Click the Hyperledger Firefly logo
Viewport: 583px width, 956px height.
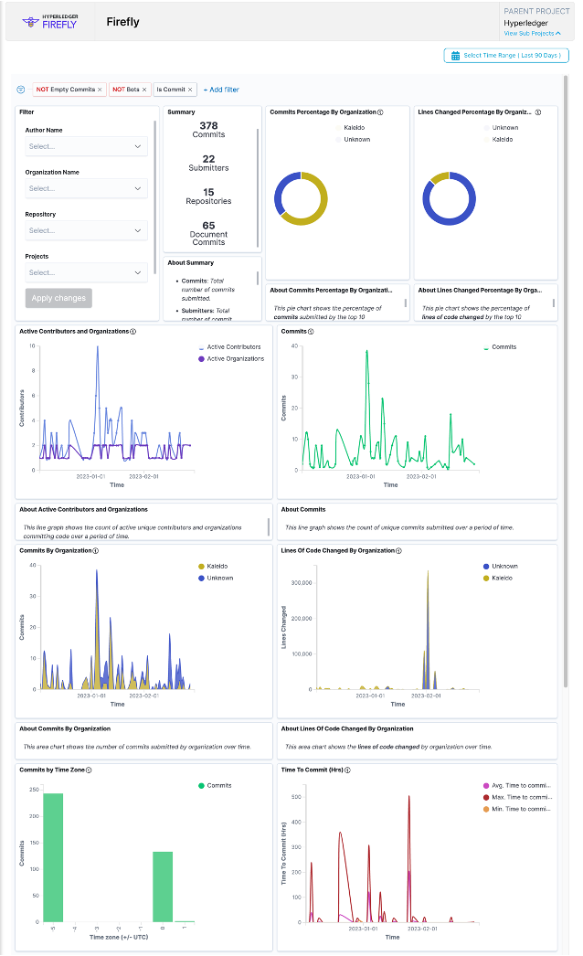[x=49, y=22]
